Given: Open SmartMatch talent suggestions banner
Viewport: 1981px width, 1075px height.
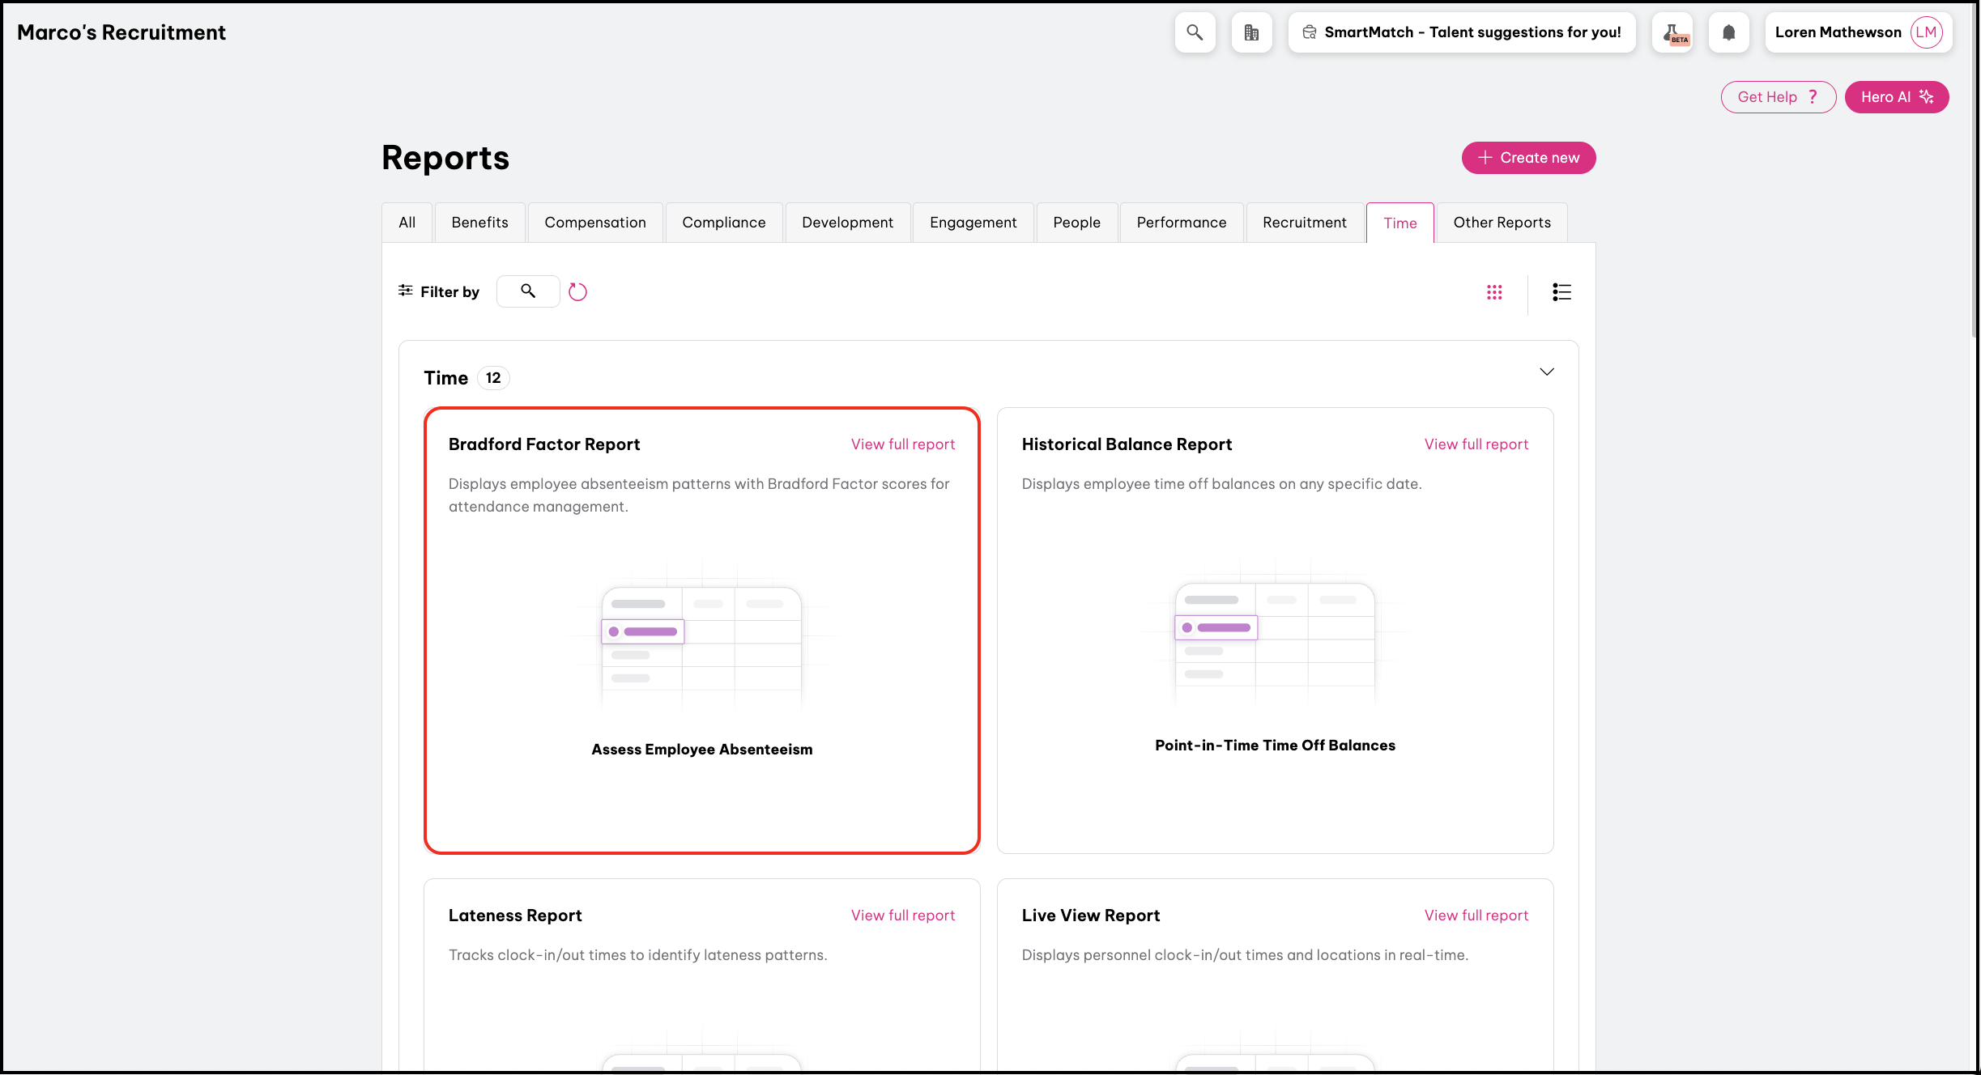Looking at the screenshot, I should point(1461,32).
